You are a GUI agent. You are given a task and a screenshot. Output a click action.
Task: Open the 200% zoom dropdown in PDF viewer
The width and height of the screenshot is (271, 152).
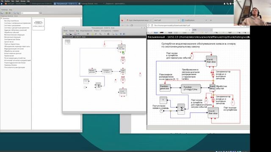pos(202,30)
